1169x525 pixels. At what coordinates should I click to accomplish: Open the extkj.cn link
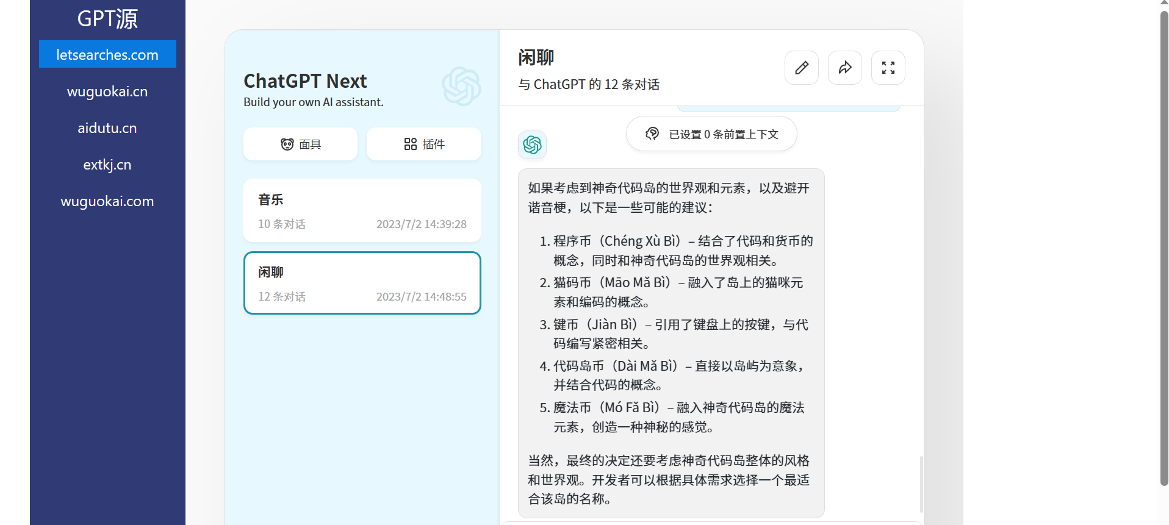(x=107, y=165)
